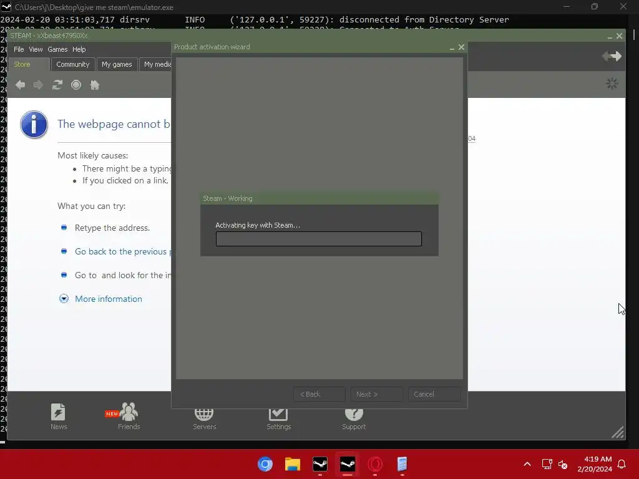
Task: Open the View menu in Steam
Action: [36, 49]
